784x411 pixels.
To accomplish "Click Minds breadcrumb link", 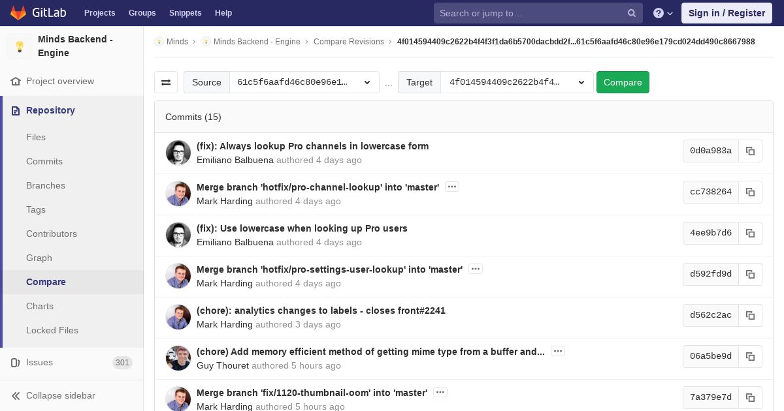I will (177, 42).
